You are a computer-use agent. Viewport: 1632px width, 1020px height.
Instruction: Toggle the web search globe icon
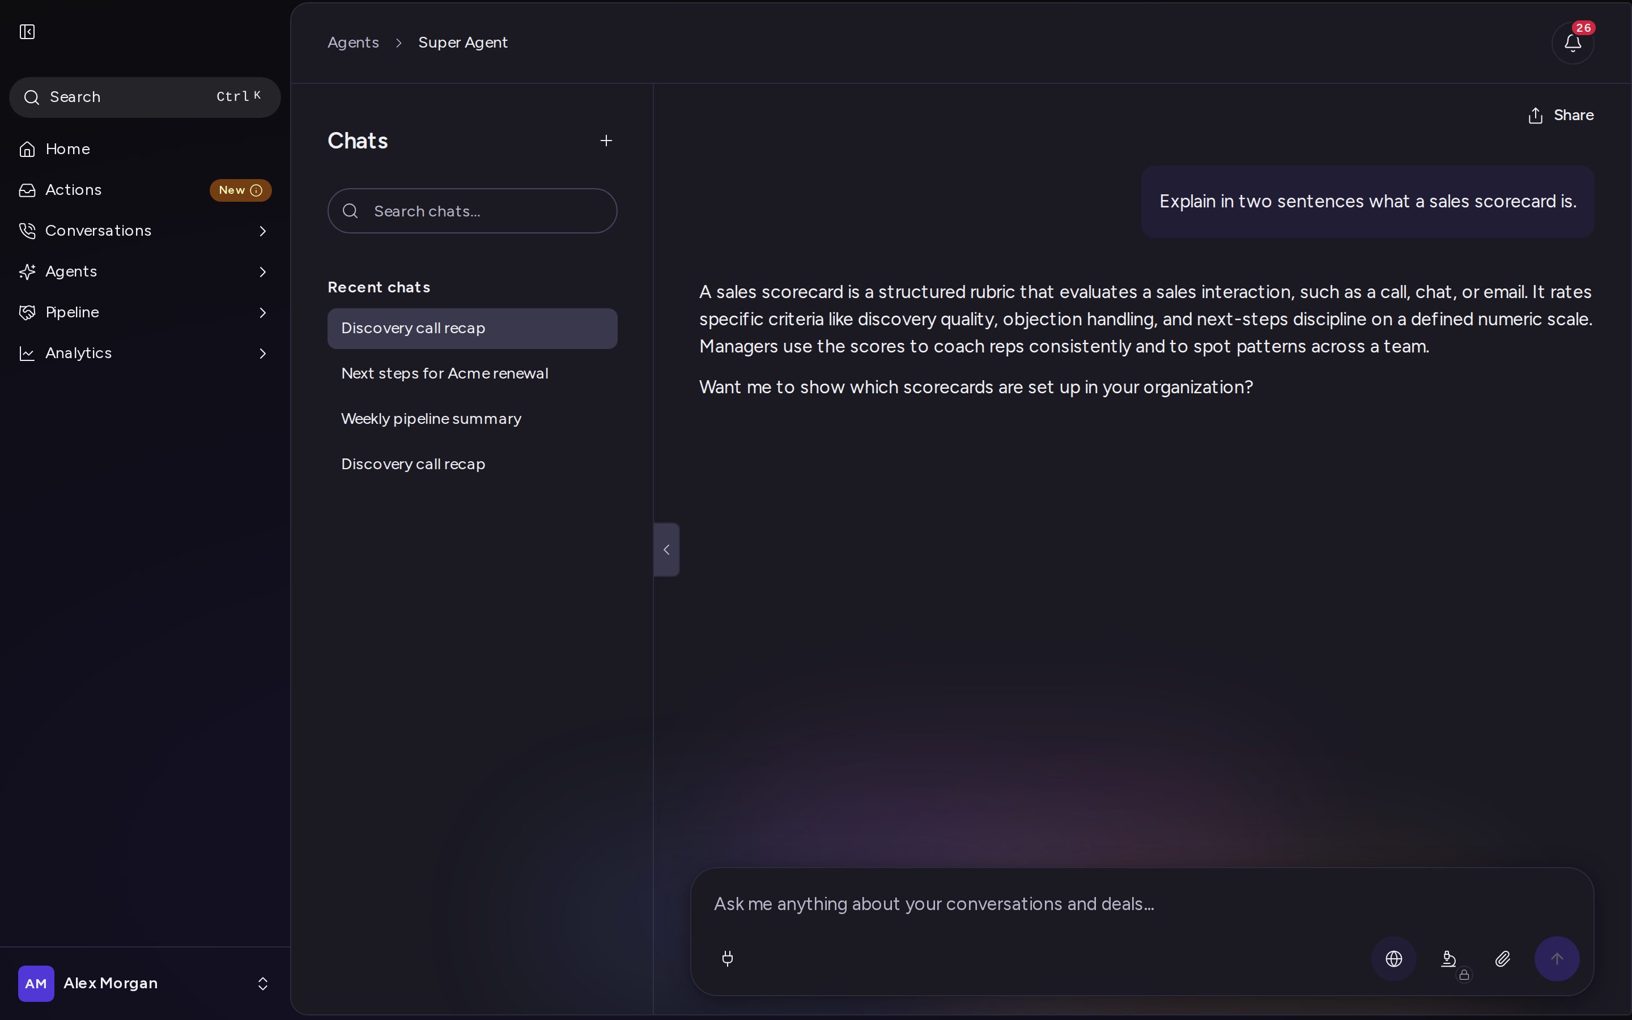click(x=1394, y=959)
